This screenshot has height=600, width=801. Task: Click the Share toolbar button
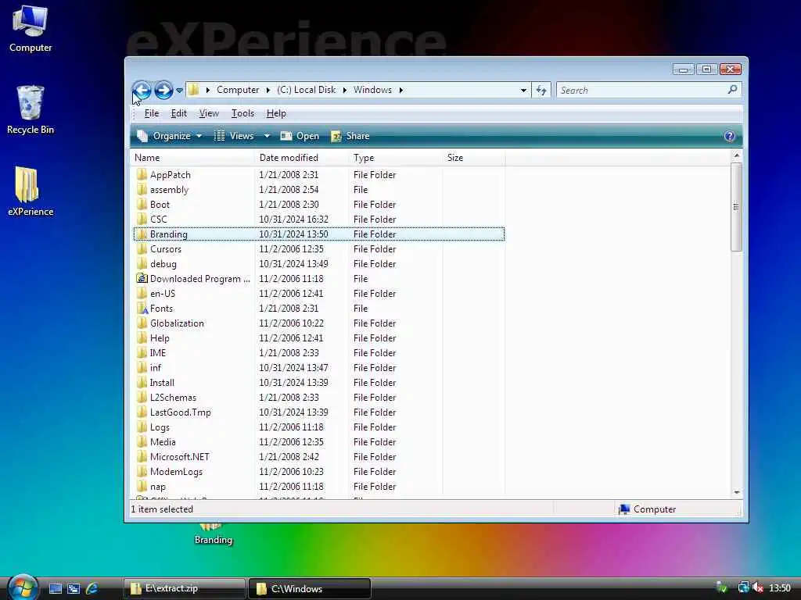[x=350, y=136]
